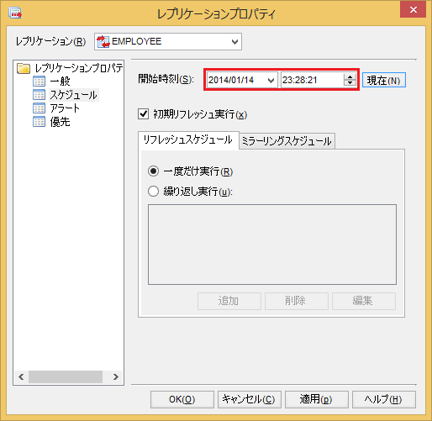Click the 23:28:21 time input field

[x=312, y=80]
